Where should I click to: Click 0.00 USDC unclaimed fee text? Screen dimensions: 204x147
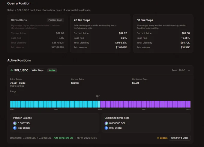(x=115, y=128)
